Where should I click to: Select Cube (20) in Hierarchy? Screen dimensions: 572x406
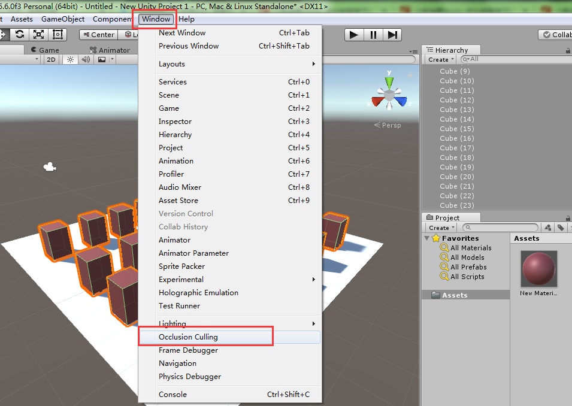pos(457,177)
